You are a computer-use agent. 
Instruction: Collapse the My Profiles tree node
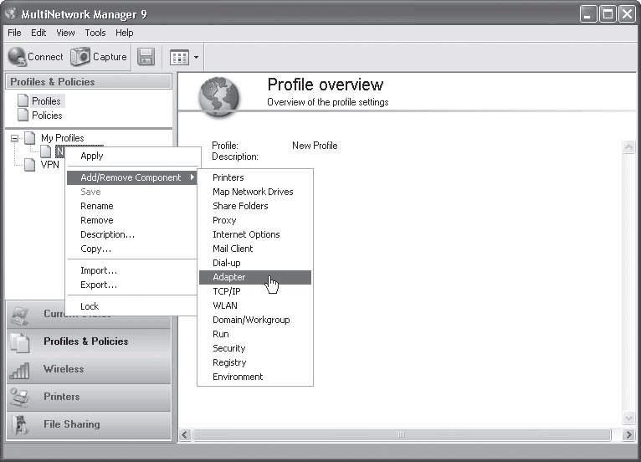[x=14, y=138]
